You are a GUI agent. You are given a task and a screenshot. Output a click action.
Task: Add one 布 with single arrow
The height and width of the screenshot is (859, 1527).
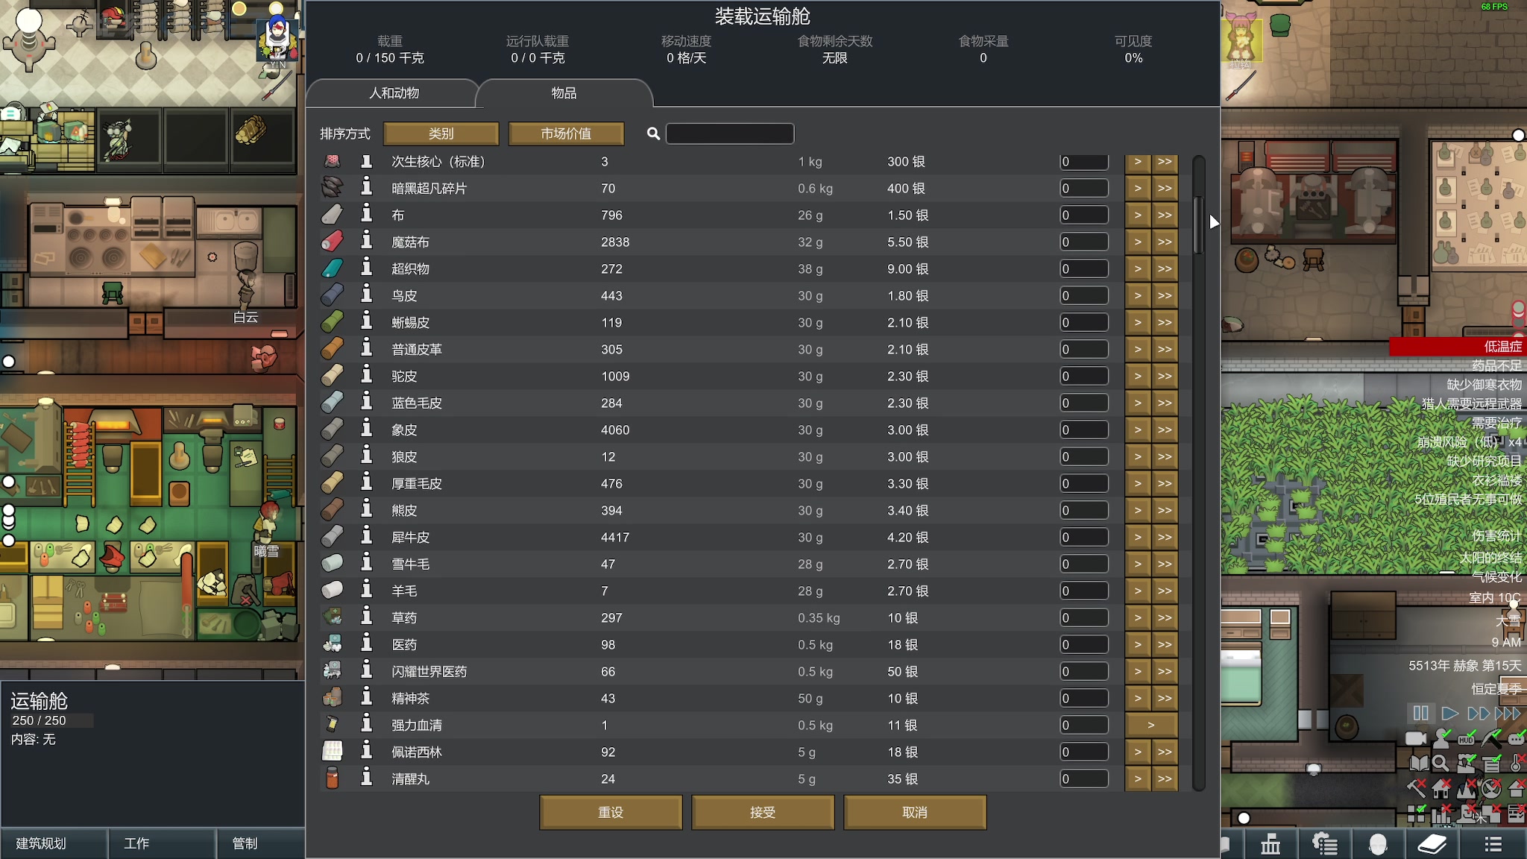(x=1137, y=215)
